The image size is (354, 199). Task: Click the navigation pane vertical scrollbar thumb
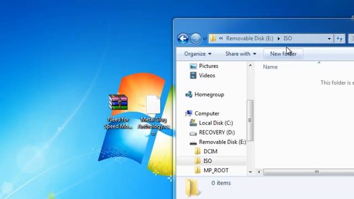coord(250,121)
